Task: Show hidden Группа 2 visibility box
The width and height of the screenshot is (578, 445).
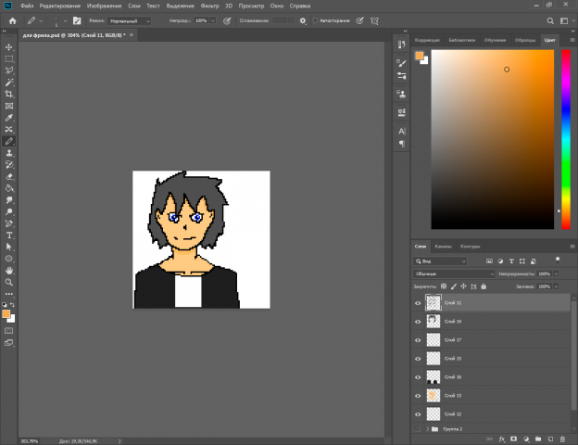Action: click(418, 429)
